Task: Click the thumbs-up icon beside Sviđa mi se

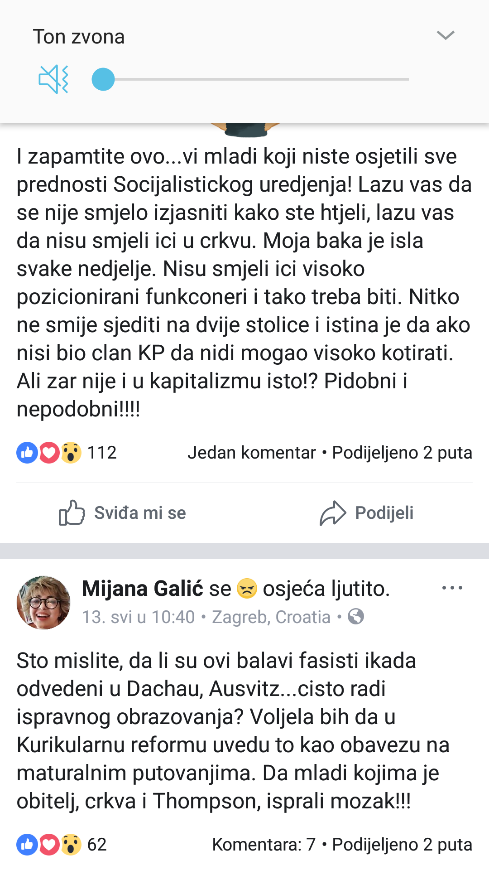Action: (x=72, y=512)
